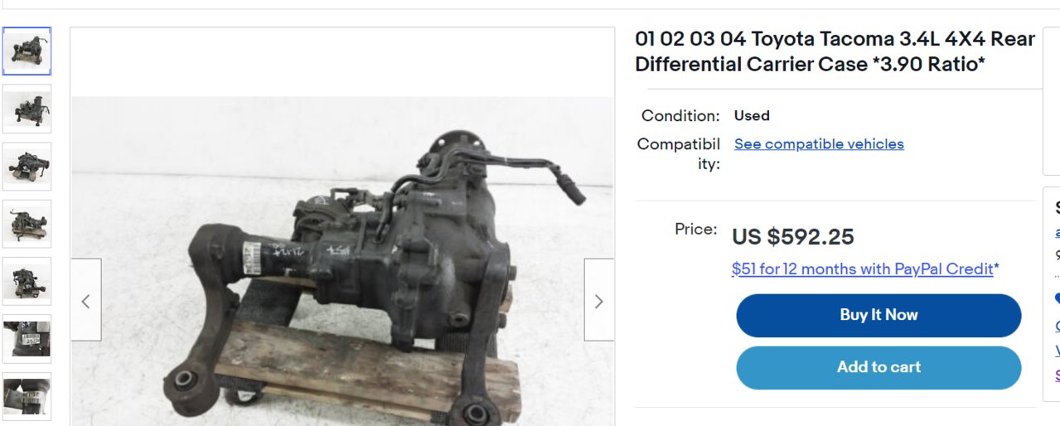Click the Condition label text

click(680, 116)
